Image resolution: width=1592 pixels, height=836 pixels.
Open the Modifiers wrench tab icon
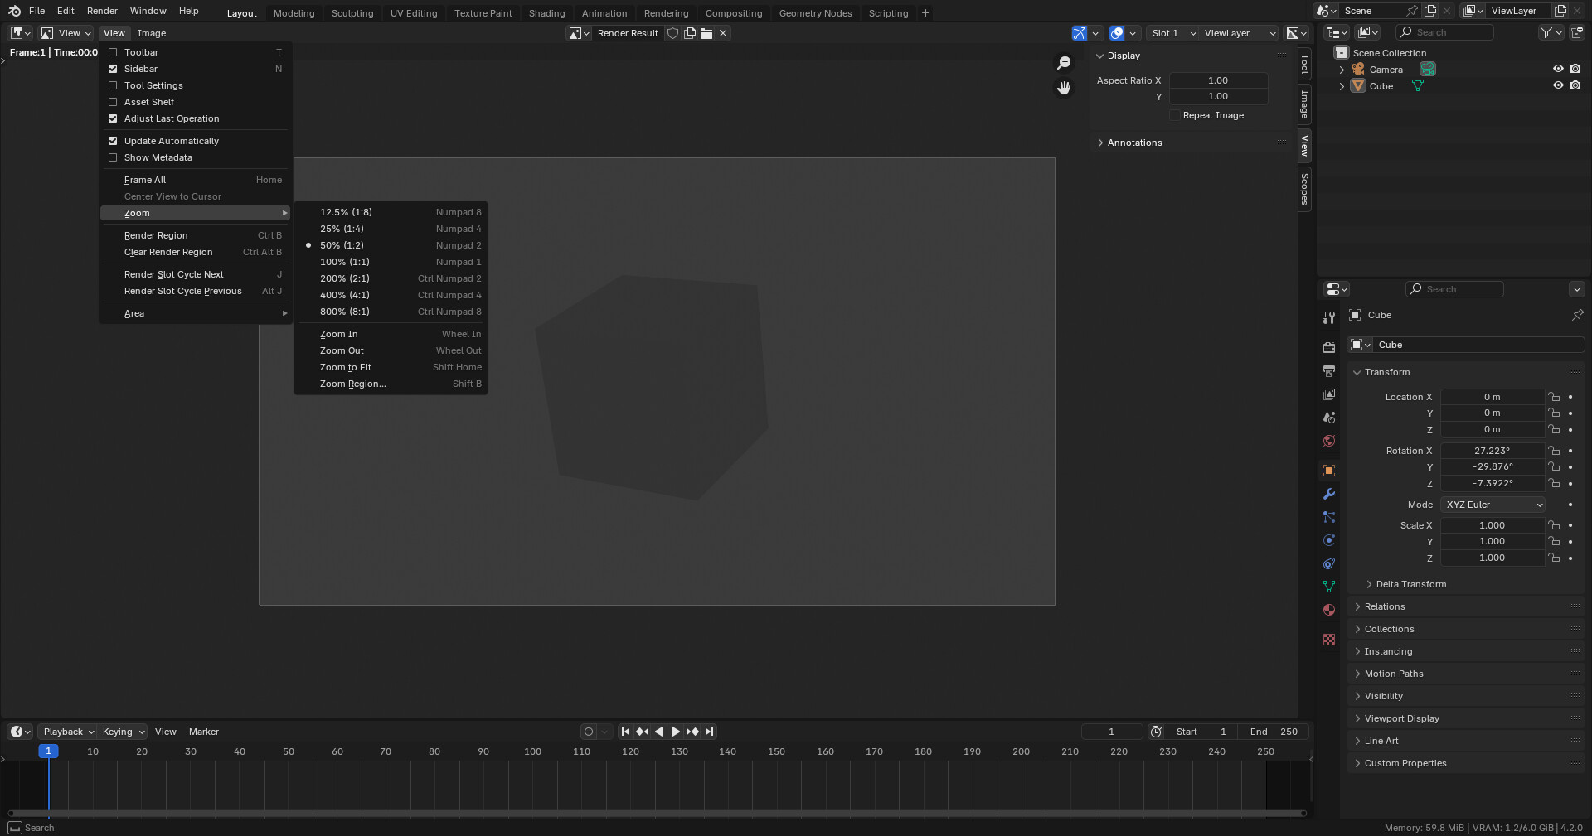click(1329, 494)
